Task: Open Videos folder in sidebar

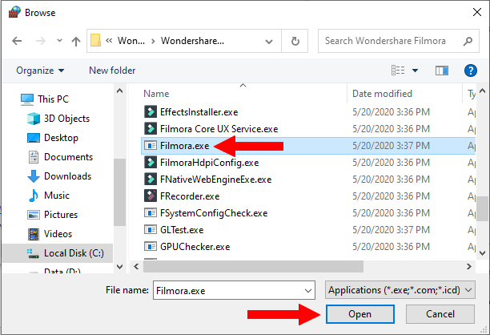Action: point(50,234)
